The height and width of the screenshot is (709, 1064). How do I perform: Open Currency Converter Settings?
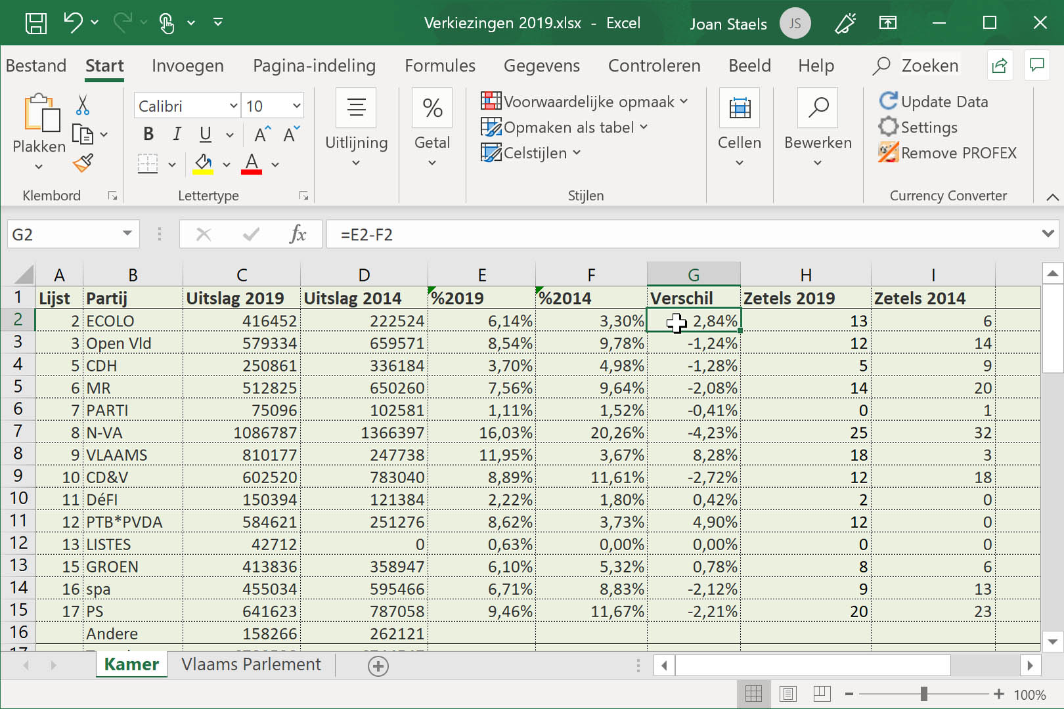(x=918, y=127)
